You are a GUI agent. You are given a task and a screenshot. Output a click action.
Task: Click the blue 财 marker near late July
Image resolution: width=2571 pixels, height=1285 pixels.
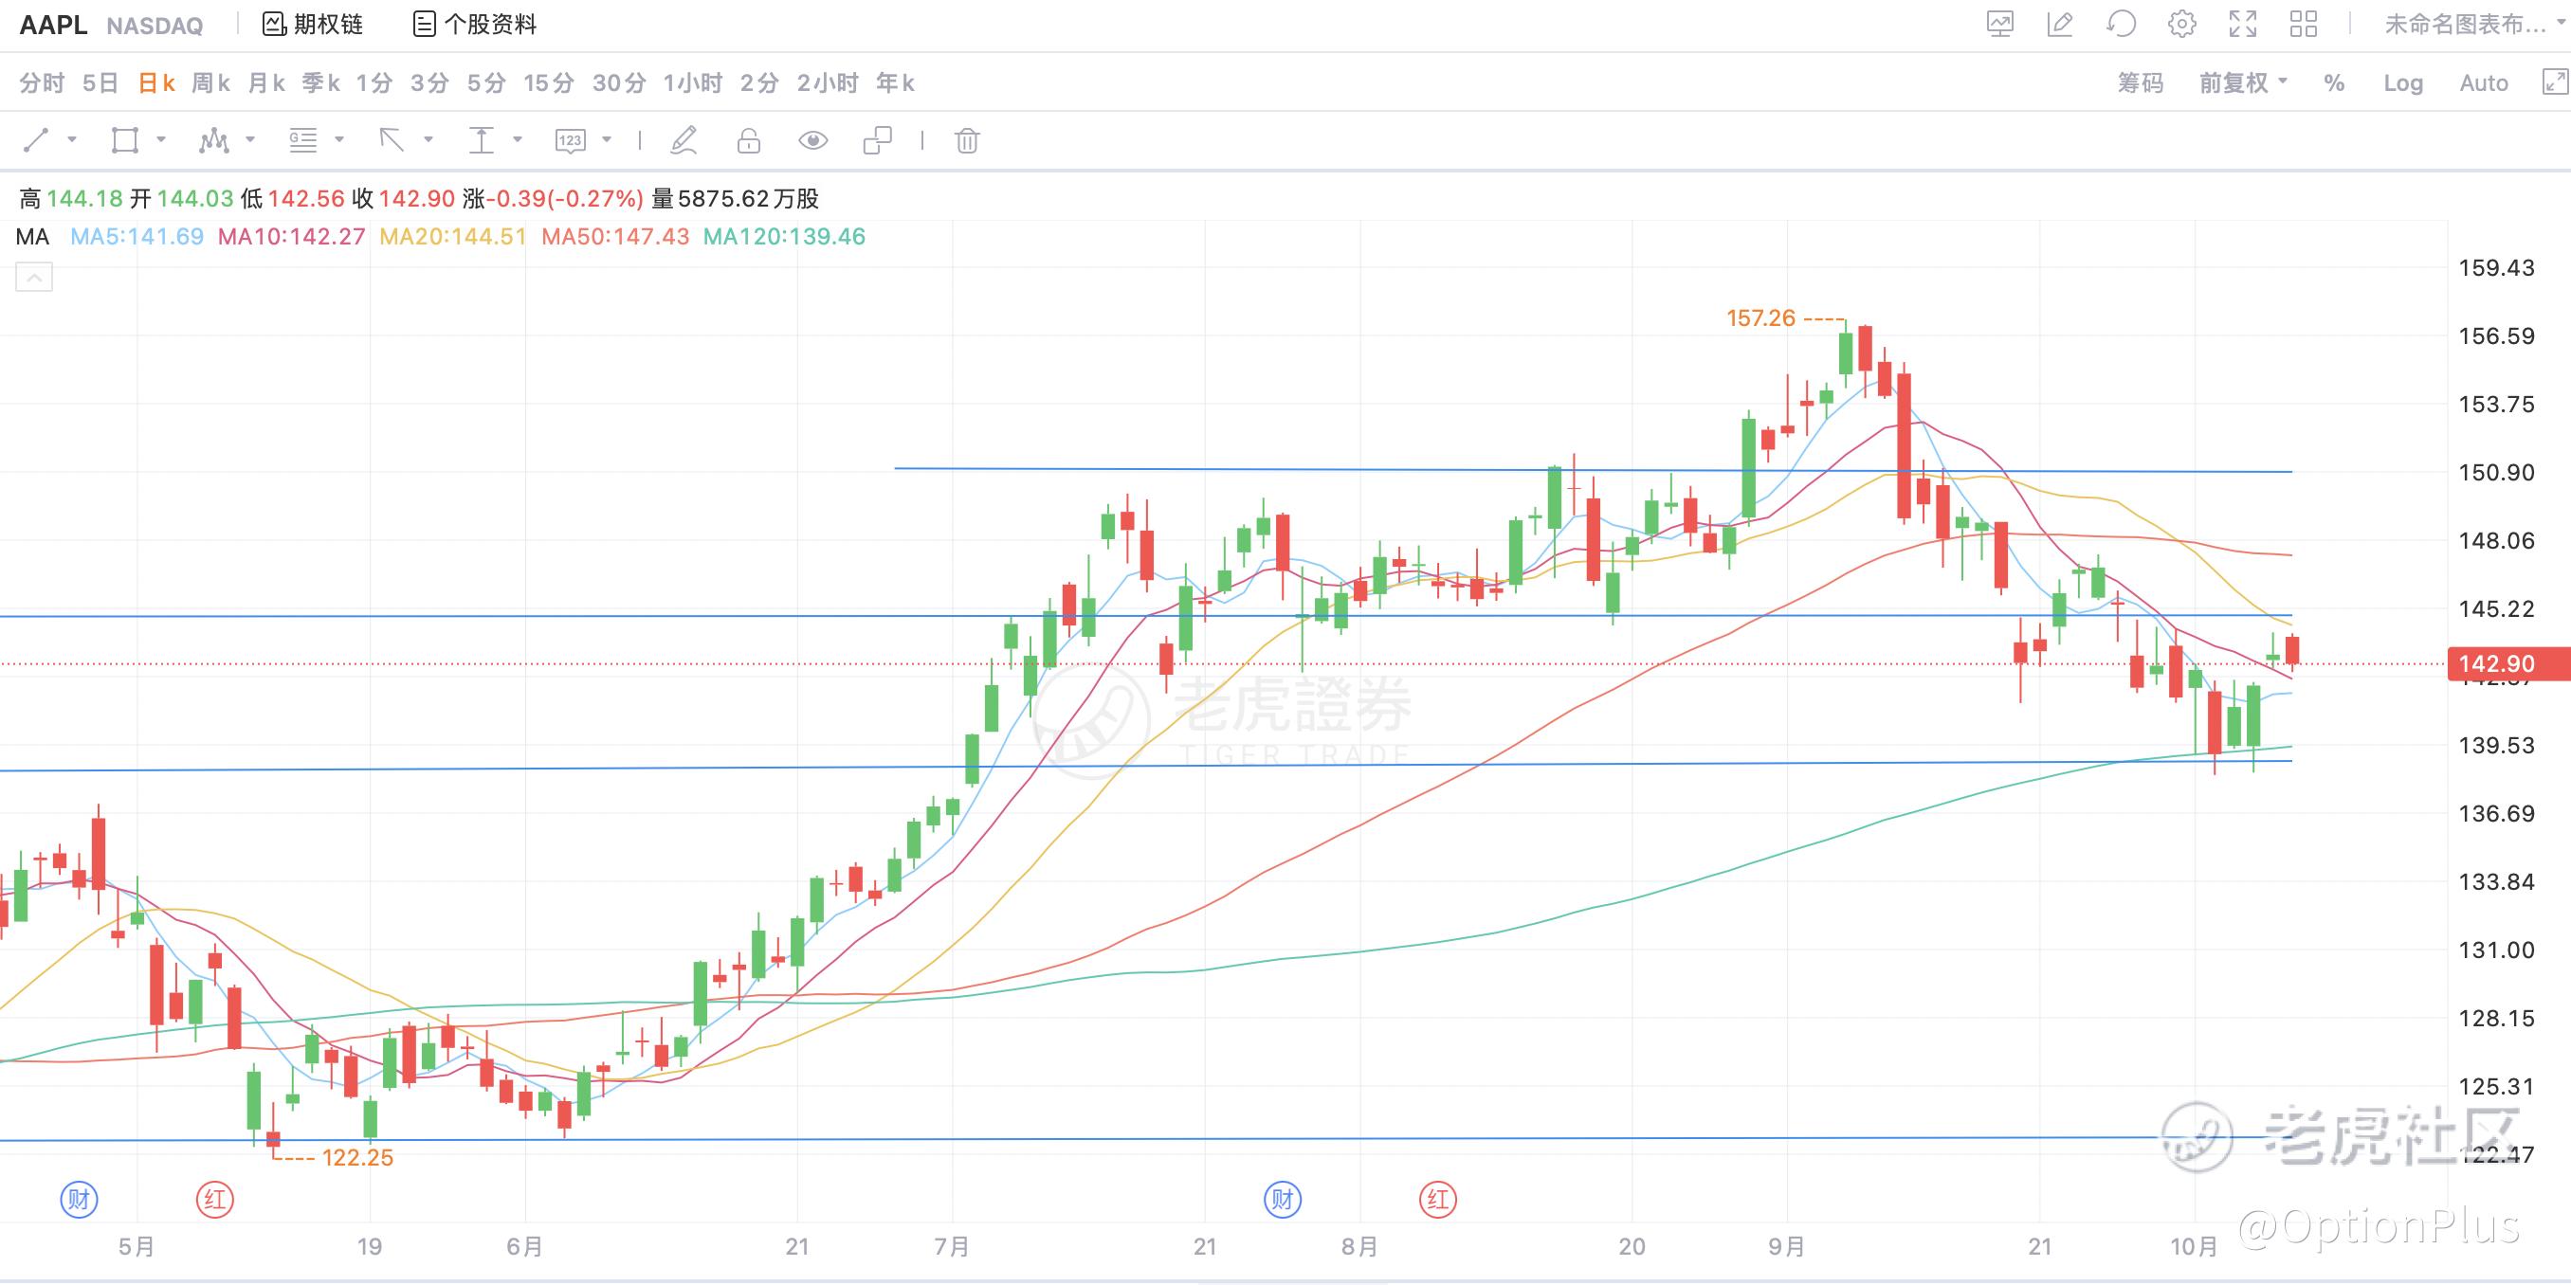(x=1283, y=1199)
